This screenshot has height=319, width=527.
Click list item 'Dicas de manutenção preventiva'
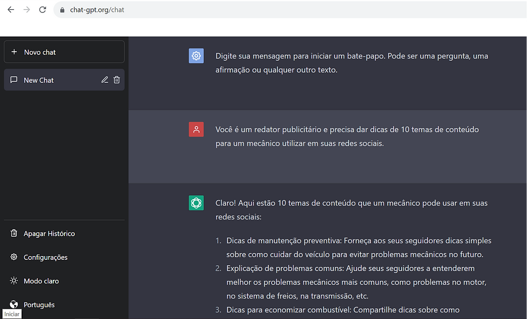(359, 247)
